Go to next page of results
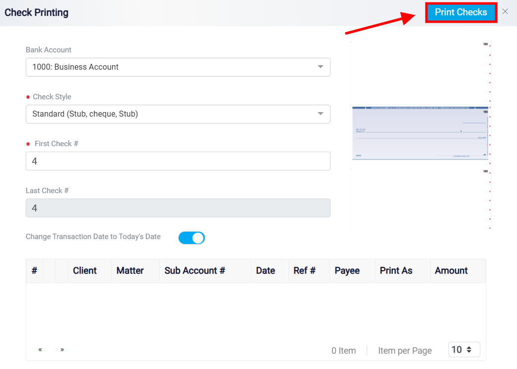The image size is (517, 369). coord(62,350)
